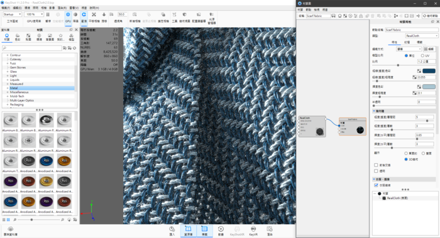Screen dimensions: 440x238
Task: Open the Startup workspace dropdown
Action: click(x=12, y=14)
